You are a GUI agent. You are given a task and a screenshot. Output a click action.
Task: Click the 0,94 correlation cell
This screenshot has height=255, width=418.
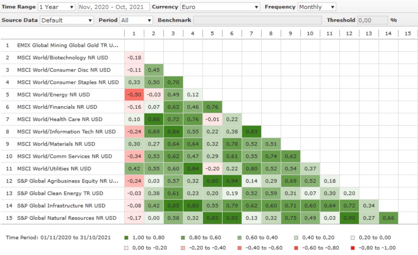click(232, 181)
